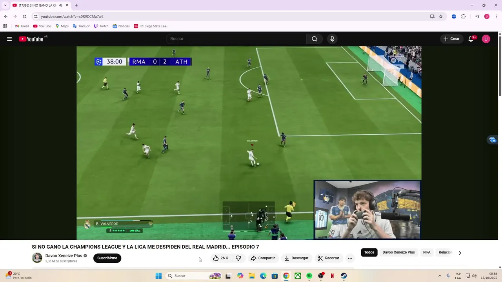Click the Davoo Xeneize Plus channel name
Image resolution: width=502 pixels, height=282 pixels.
[64, 256]
